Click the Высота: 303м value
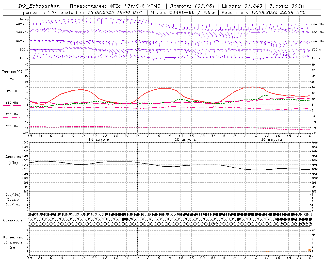The height and width of the screenshot is (260, 325). click(286, 6)
